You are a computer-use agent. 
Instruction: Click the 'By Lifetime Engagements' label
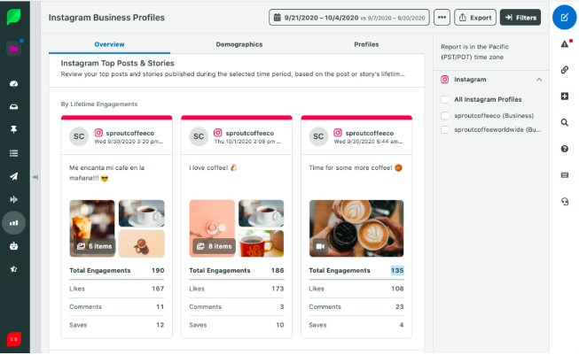point(99,104)
